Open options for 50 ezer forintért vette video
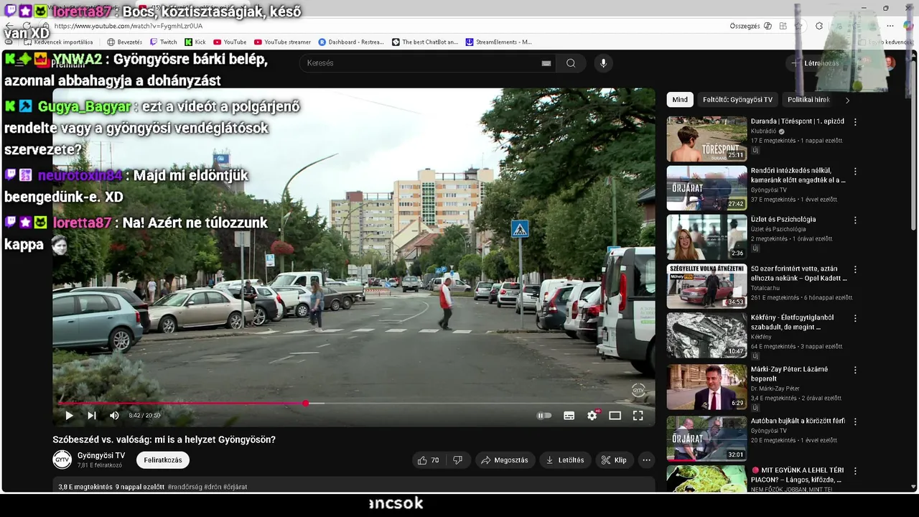Image resolution: width=919 pixels, height=517 pixels. [855, 269]
